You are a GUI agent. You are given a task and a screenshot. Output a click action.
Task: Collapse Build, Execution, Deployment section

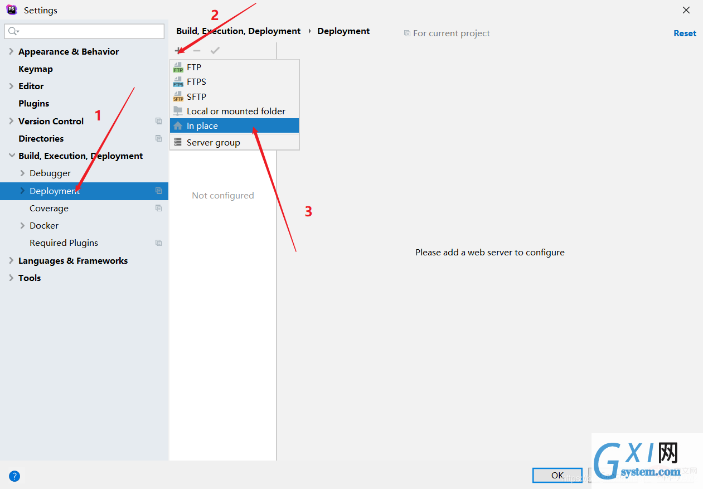[x=11, y=156]
